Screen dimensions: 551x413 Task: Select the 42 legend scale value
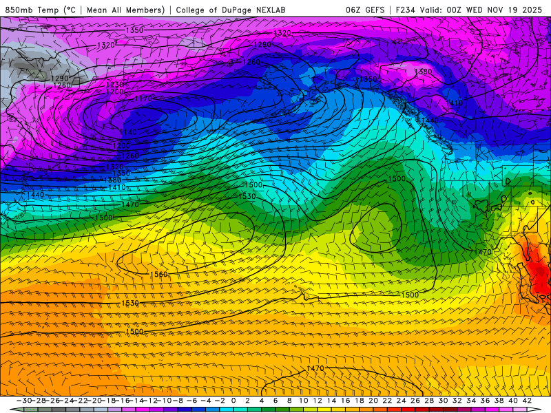pos(527,401)
